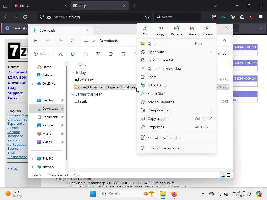The height and width of the screenshot is (200, 267).
Task: Click Explorer toolbar share icon
Action: click(111, 54)
